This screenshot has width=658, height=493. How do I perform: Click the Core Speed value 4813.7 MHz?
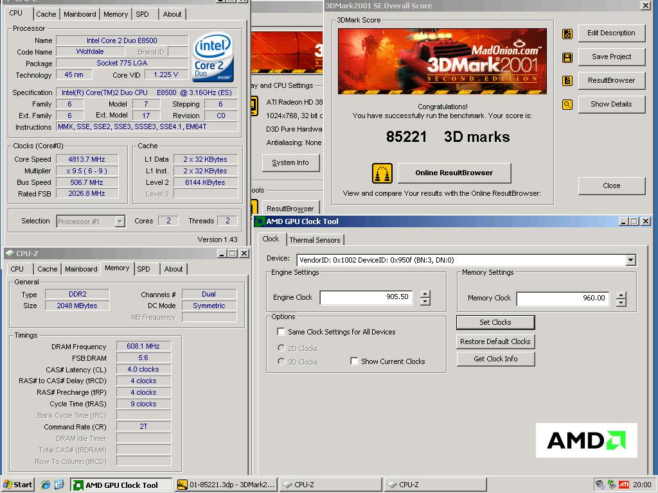point(87,159)
